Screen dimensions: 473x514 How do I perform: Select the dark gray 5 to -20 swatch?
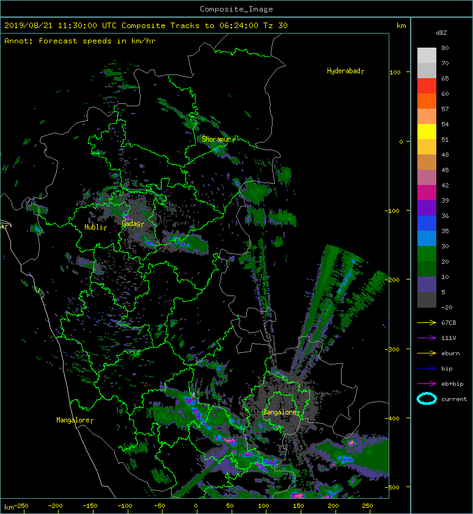click(x=427, y=299)
